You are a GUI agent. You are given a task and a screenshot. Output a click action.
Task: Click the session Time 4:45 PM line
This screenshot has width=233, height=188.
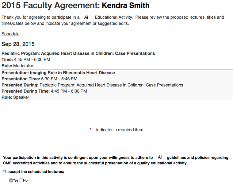point(26,59)
